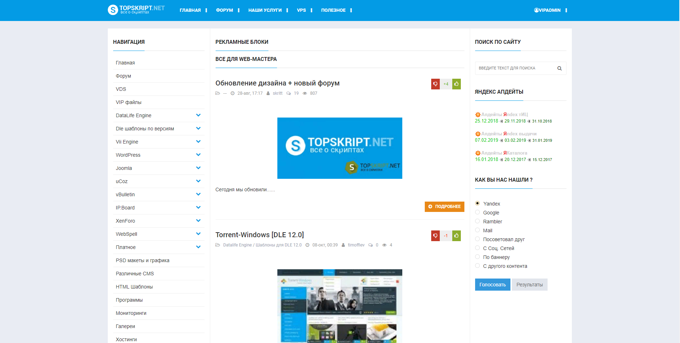Expand the vBulletin submenu
Image resolution: width=680 pixels, height=343 pixels.
(x=198, y=194)
